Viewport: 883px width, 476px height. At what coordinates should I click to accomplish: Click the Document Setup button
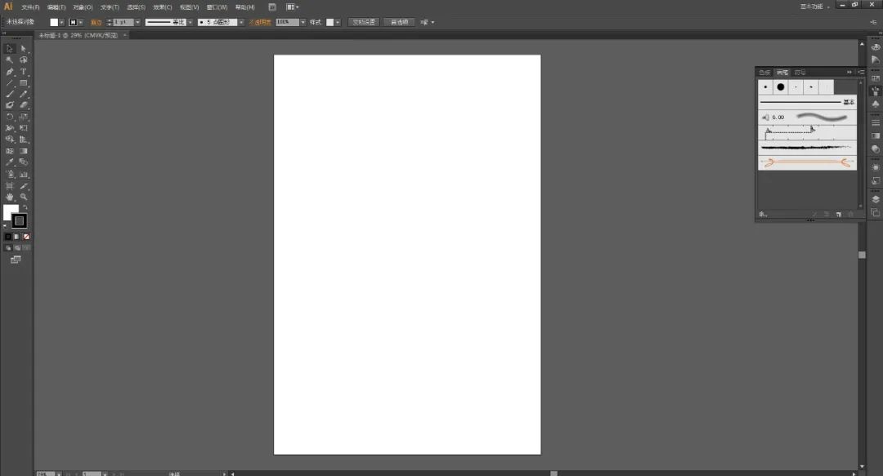point(364,22)
